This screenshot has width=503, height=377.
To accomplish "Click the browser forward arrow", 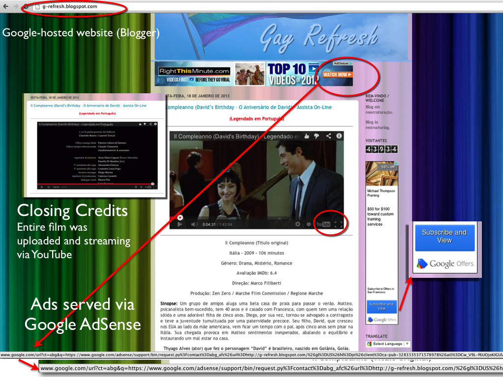I will (x=15, y=6).
